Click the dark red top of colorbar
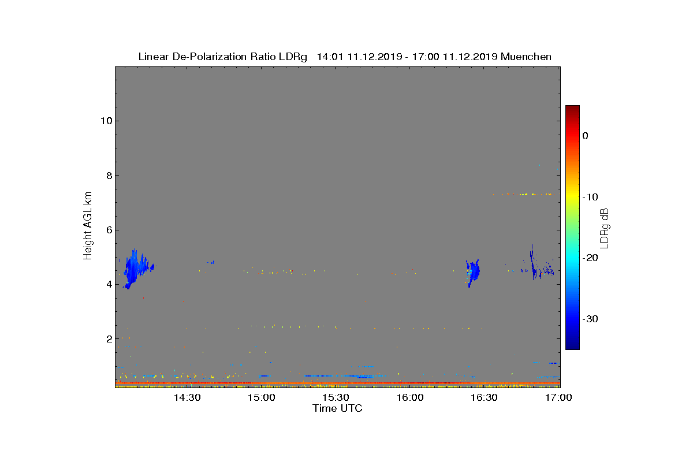This screenshot has width=693, height=462. point(572,110)
